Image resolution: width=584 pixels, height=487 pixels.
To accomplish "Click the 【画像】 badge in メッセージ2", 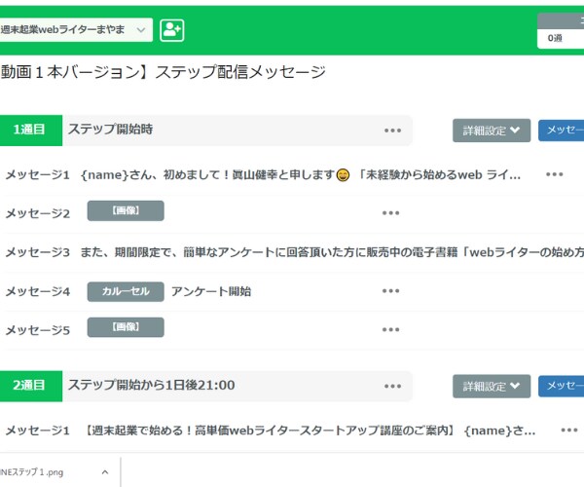I will (x=126, y=210).
